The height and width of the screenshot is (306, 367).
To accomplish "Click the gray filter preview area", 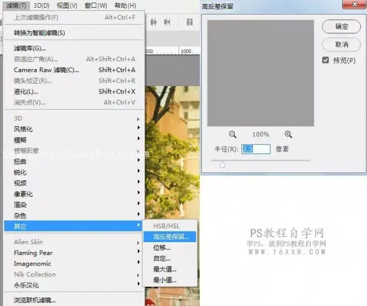I will [x=260, y=73].
